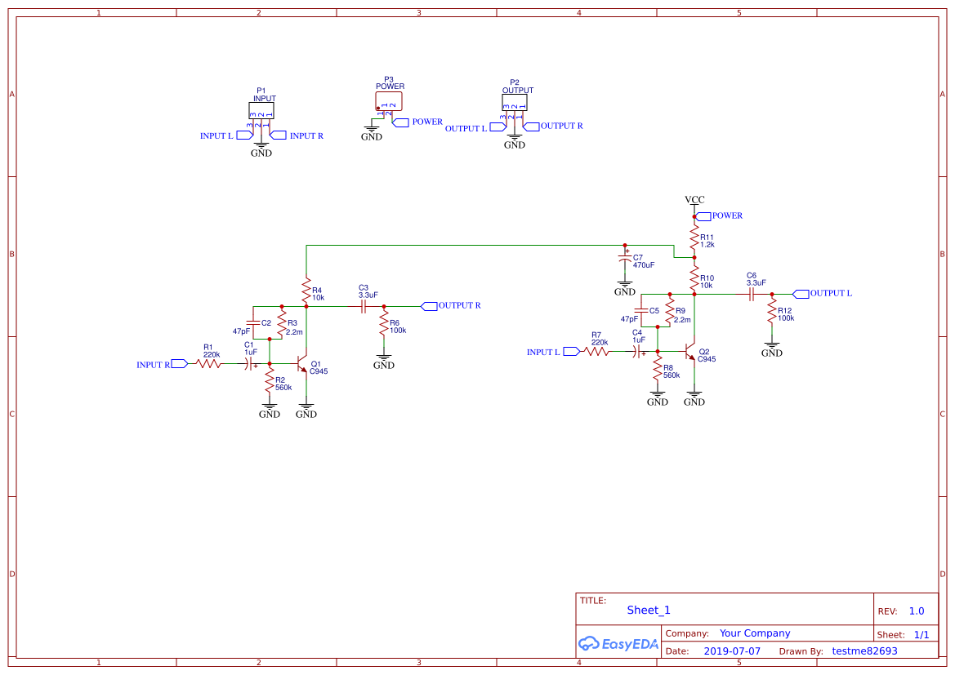Select the P2 OUTPUT connector symbol
The width and height of the screenshot is (955, 675).
(x=515, y=102)
